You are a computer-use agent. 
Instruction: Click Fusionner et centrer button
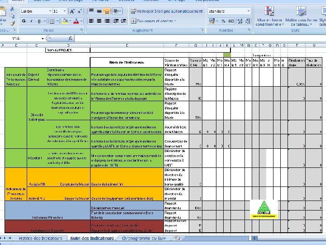tap(153, 21)
